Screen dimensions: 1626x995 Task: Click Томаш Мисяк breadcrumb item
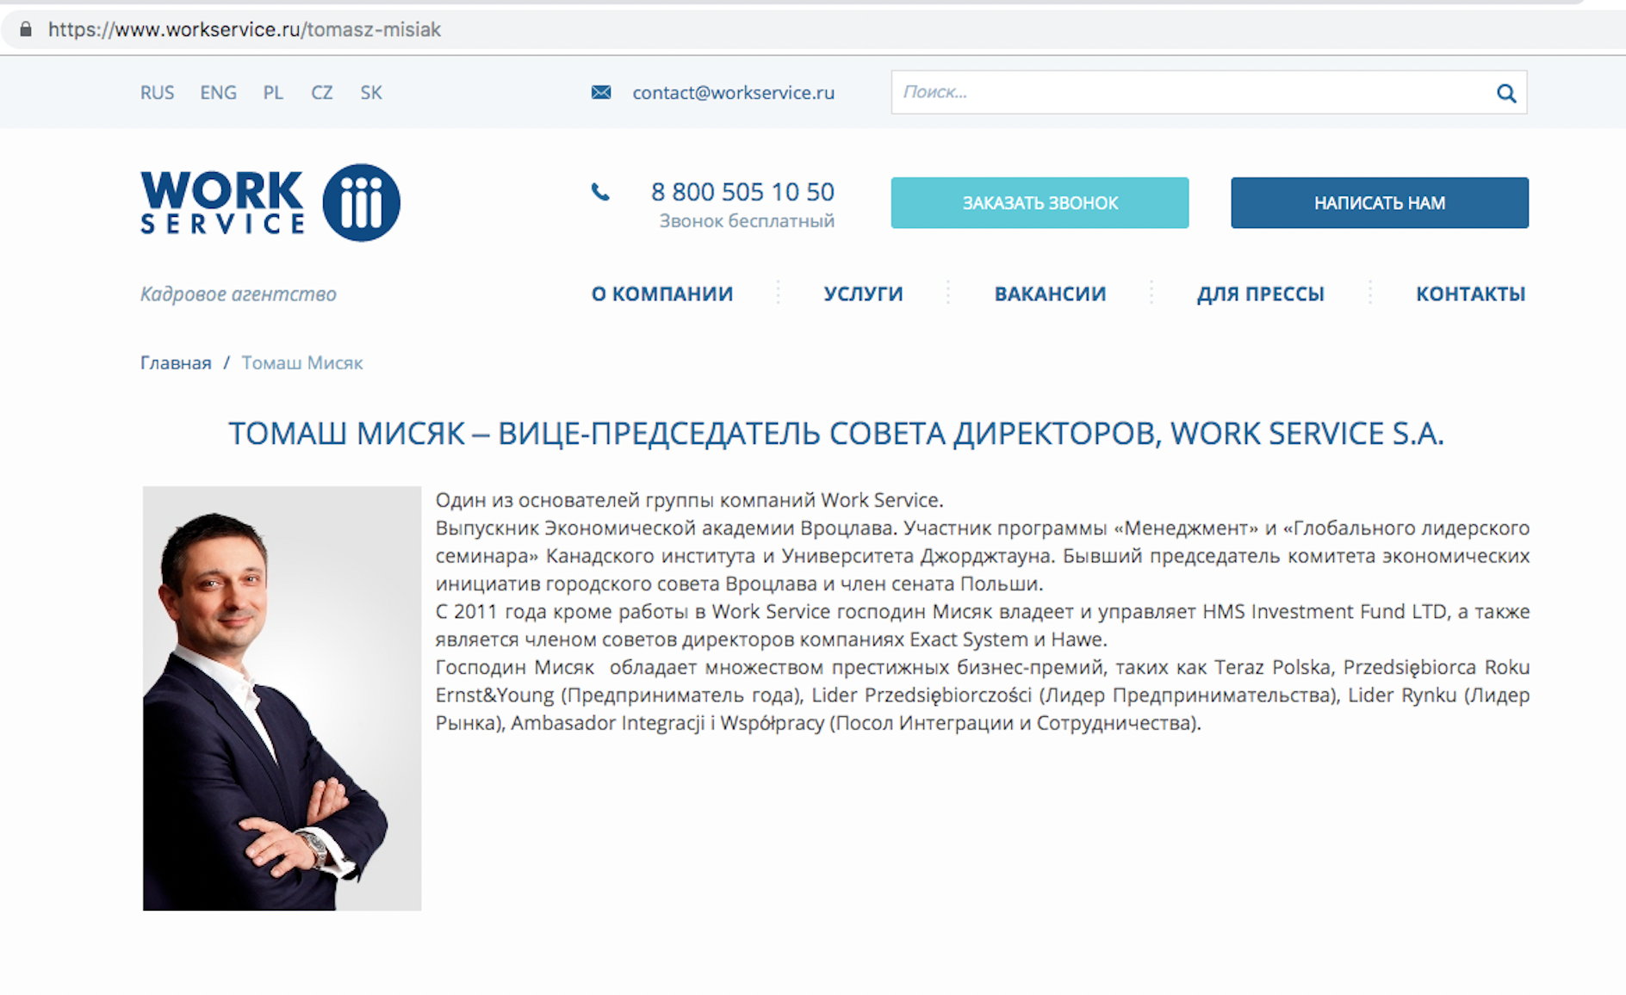[x=302, y=363]
